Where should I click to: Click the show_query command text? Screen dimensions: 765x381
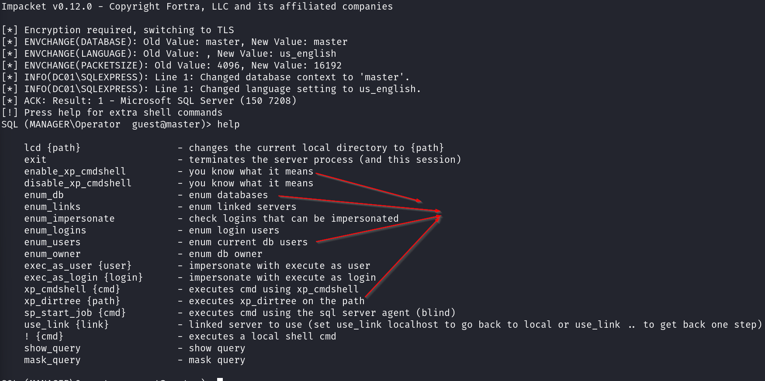pyautogui.click(x=52, y=348)
